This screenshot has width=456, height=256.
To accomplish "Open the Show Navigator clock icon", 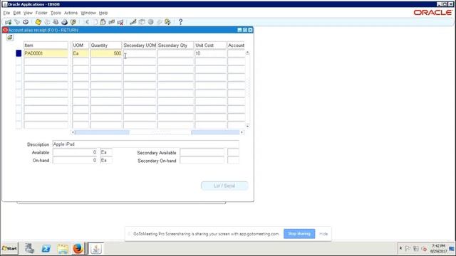I will coord(26,22).
